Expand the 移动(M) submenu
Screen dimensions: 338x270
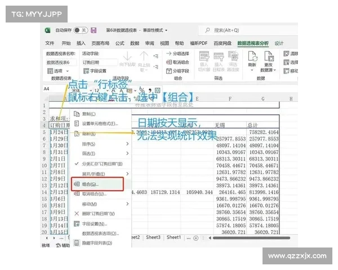[100, 204]
